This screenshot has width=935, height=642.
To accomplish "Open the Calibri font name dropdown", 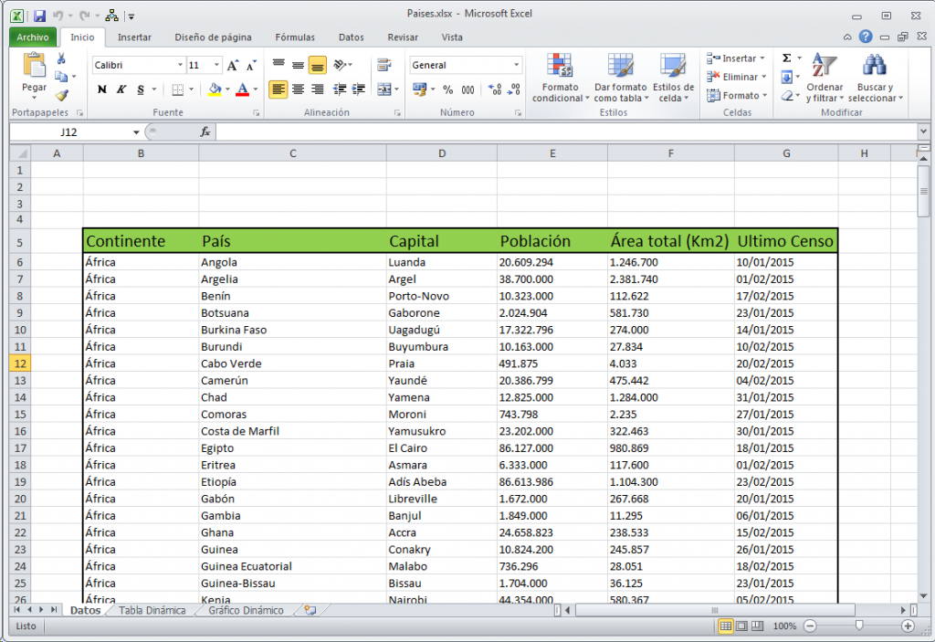I will pyautogui.click(x=180, y=65).
